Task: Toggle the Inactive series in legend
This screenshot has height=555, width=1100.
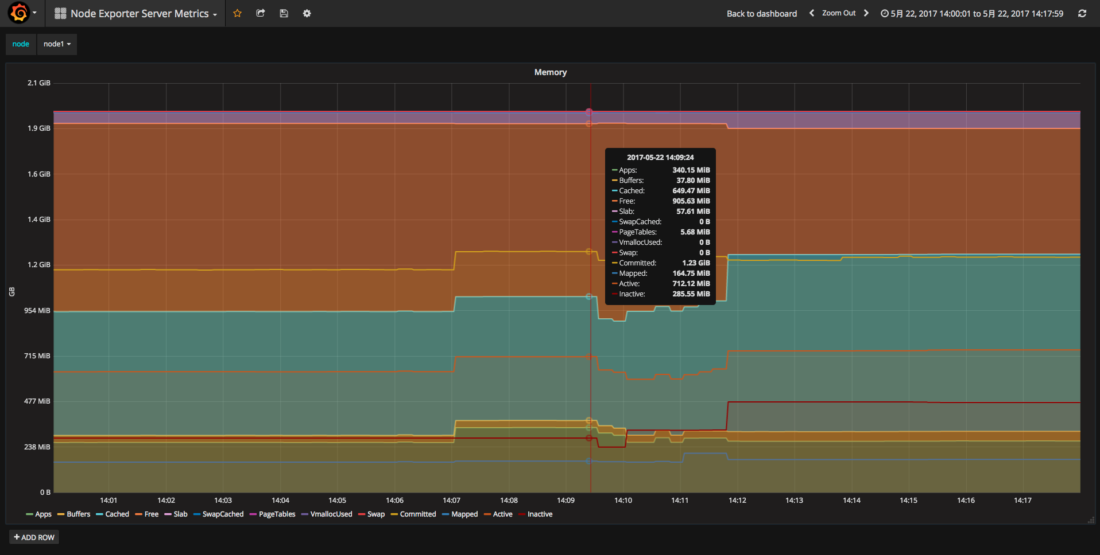Action: click(x=540, y=514)
